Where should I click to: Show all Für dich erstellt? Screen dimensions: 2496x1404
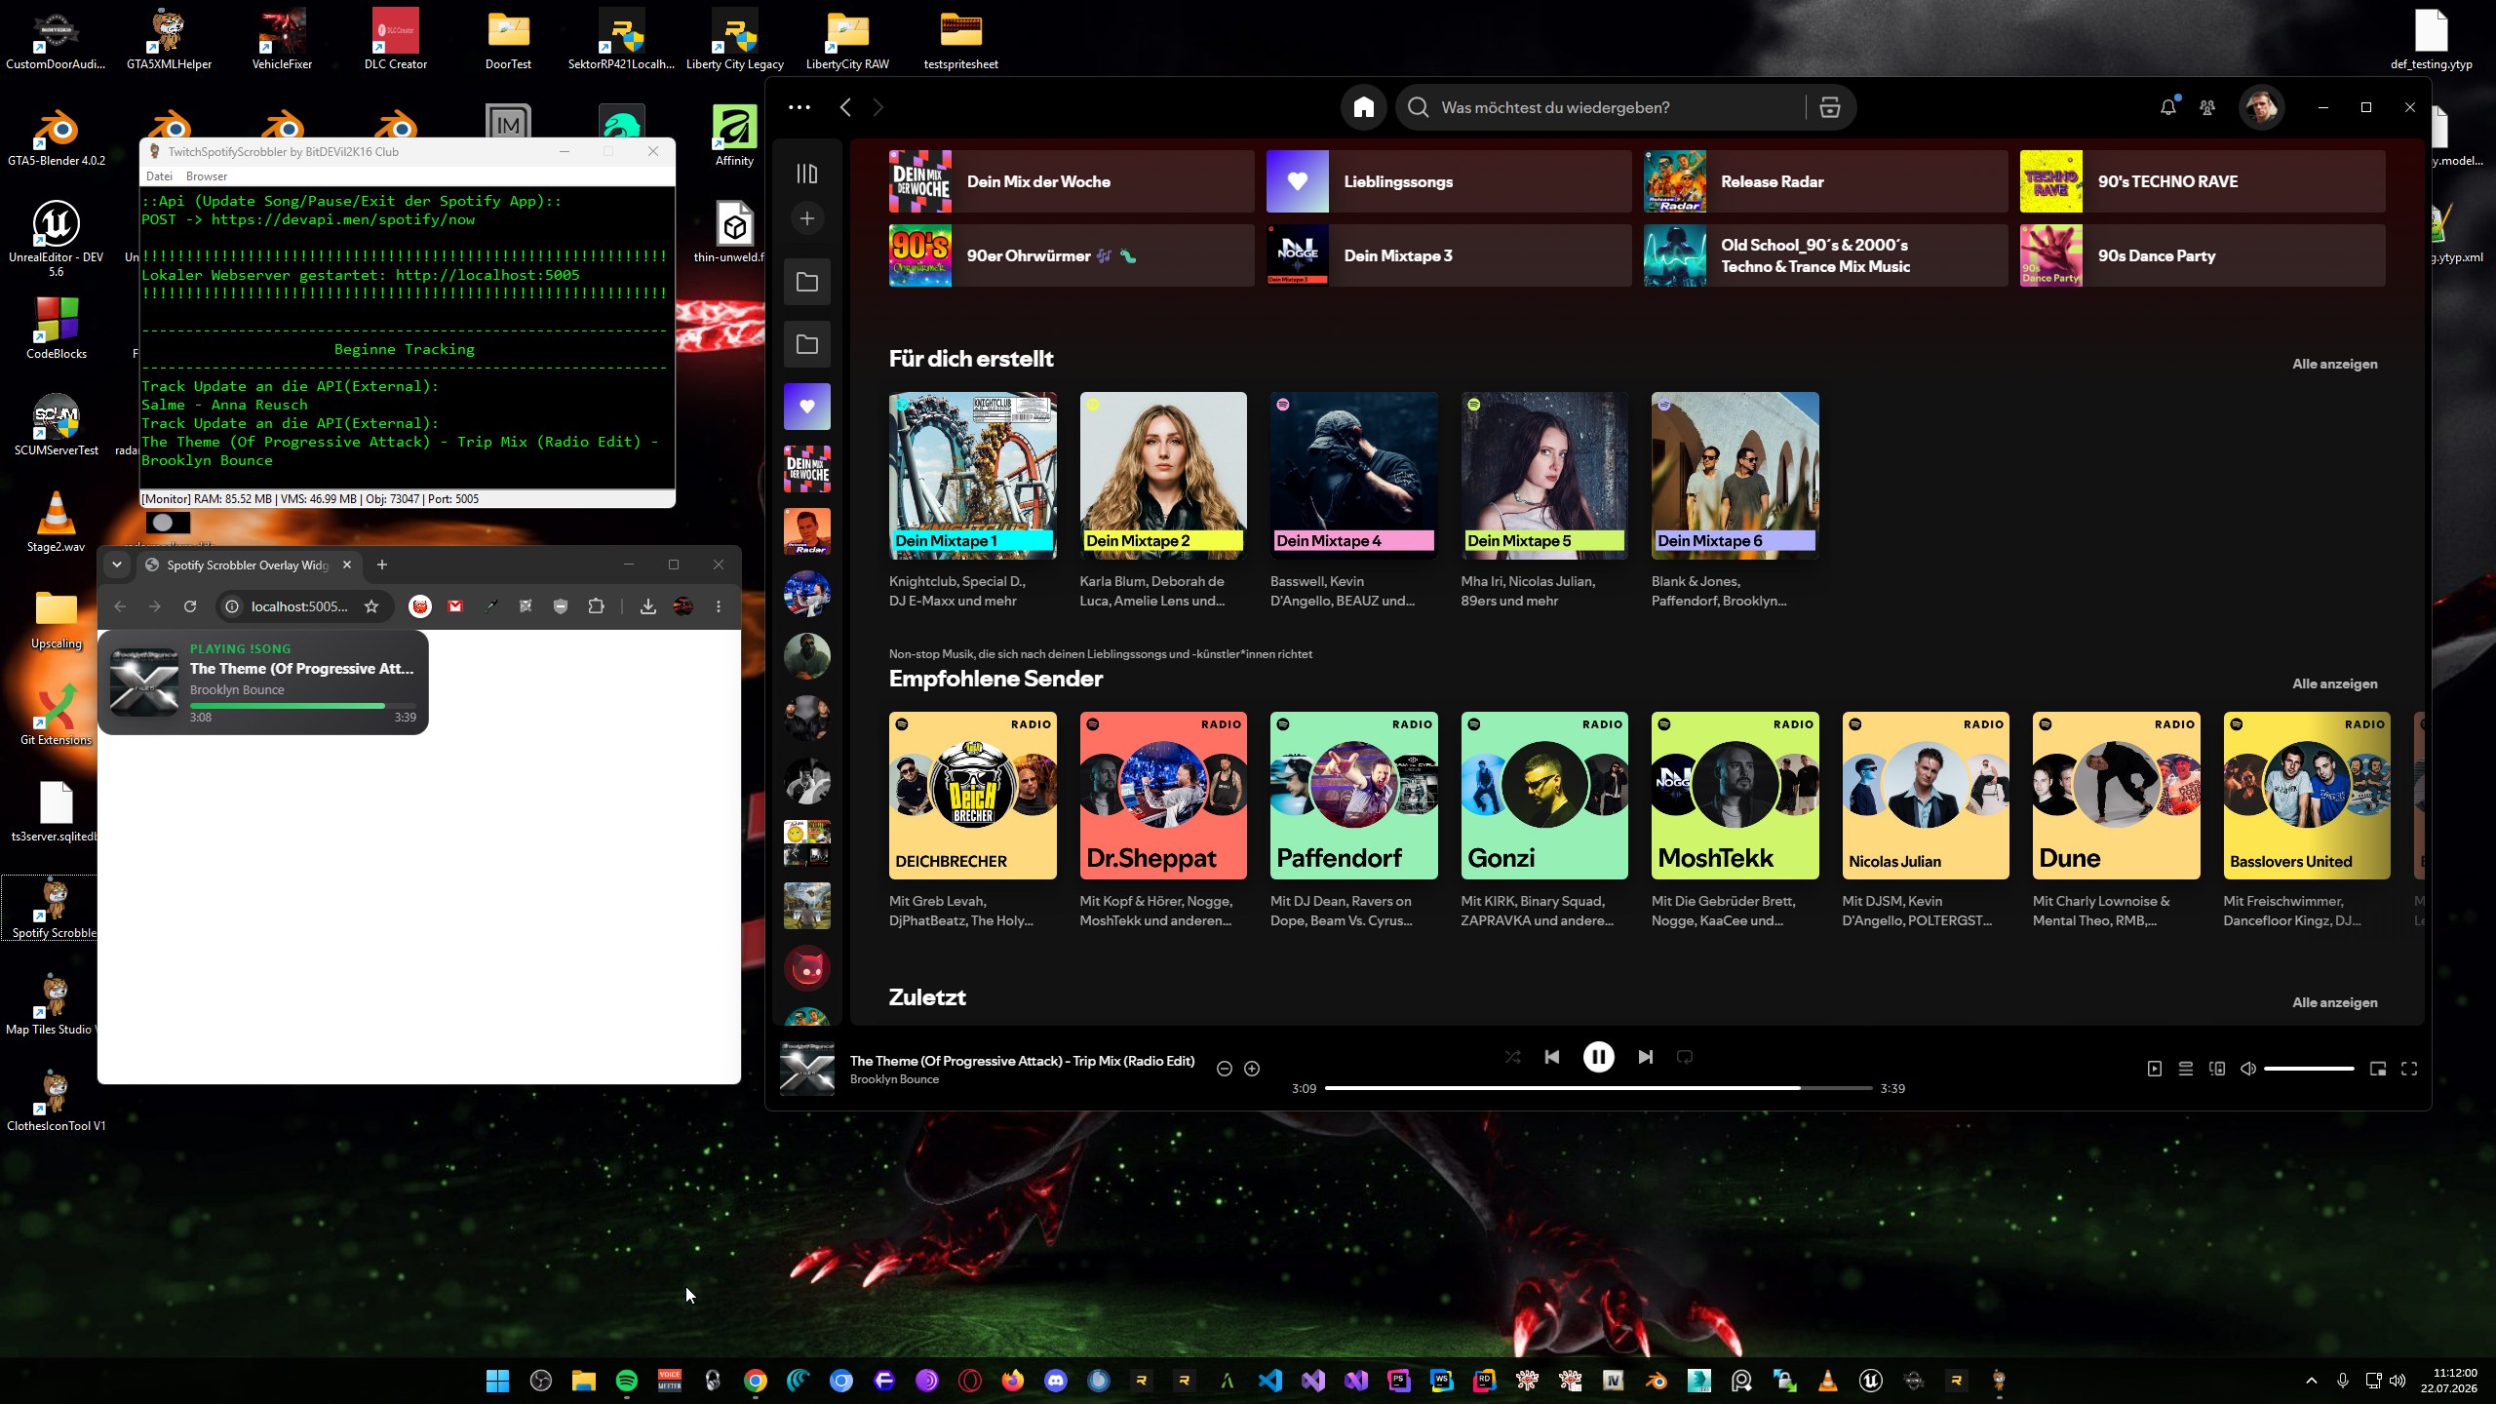click(x=2334, y=364)
